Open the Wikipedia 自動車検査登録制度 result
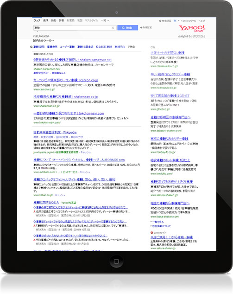Viewport: 233px width, 294px height. click(x=55, y=132)
